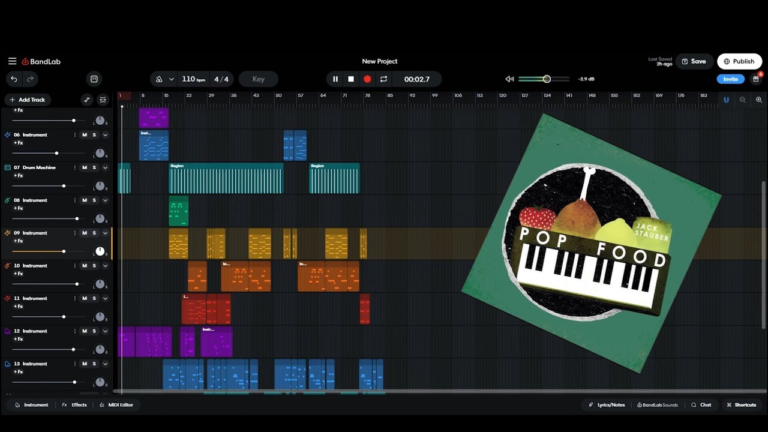Open the hamburger main menu
The image size is (768, 432).
[12, 61]
